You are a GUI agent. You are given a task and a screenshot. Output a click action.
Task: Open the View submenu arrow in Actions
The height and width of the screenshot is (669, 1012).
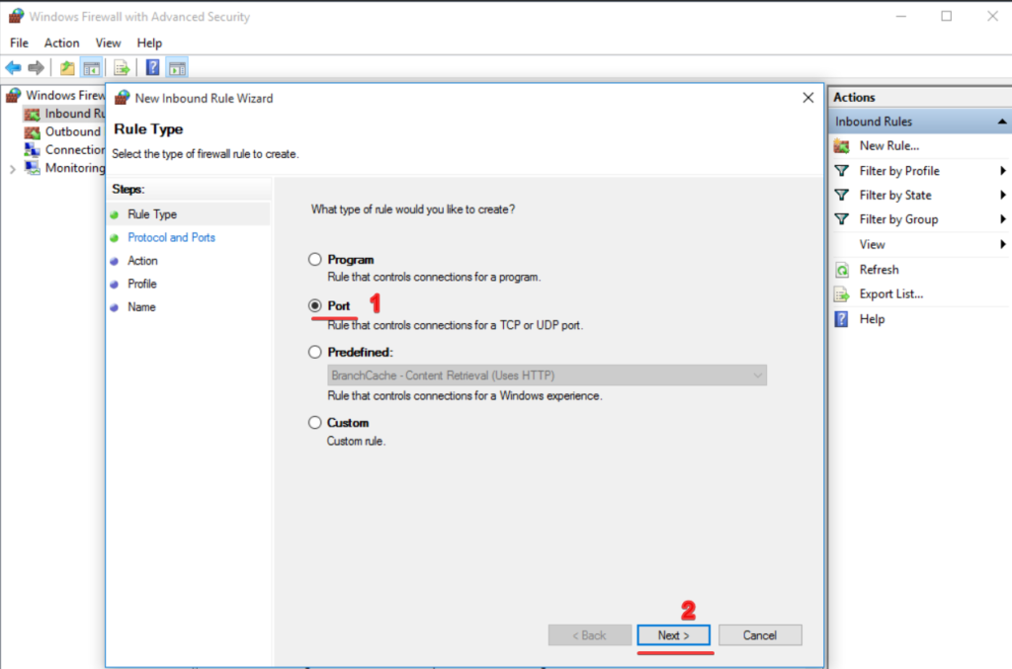point(1002,244)
